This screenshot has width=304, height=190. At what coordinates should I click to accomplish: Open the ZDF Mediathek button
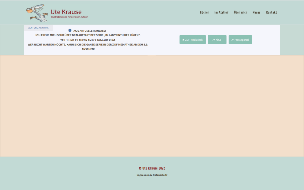click(193, 40)
